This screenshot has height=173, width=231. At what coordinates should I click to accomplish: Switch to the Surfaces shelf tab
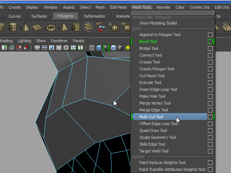pyautogui.click(x=39, y=16)
